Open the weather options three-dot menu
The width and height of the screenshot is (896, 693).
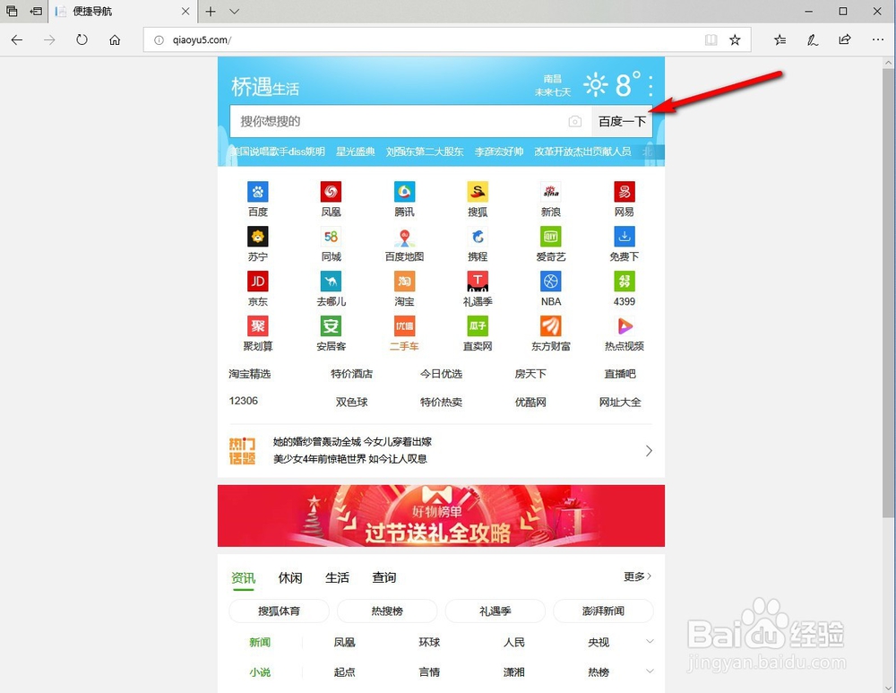[650, 85]
